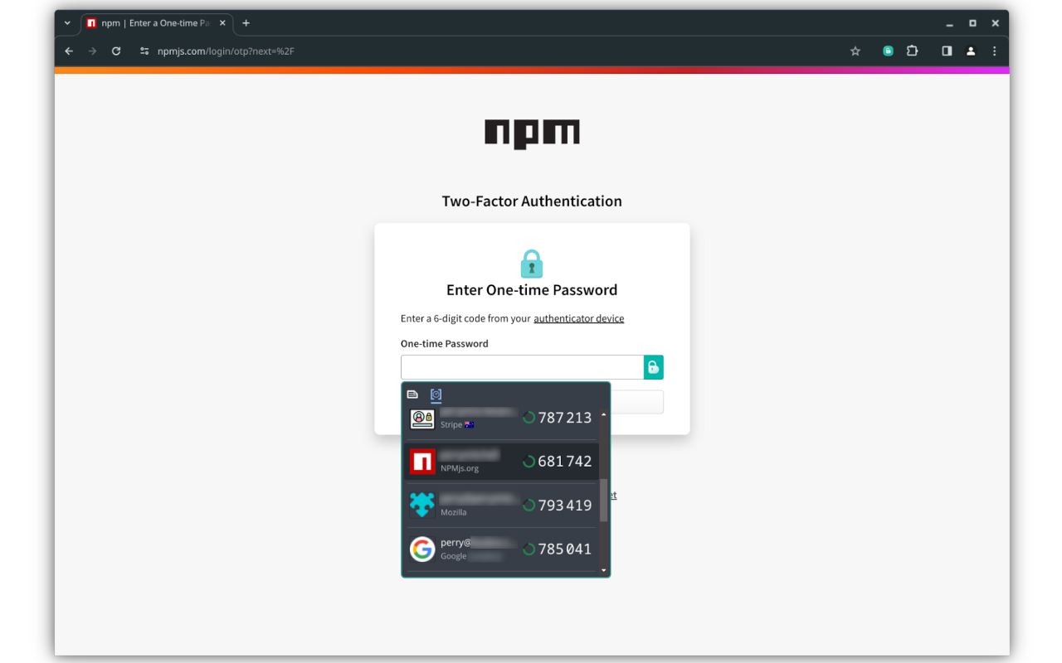Open a new browser tab
Screen dimensions: 1062x663
[246, 23]
